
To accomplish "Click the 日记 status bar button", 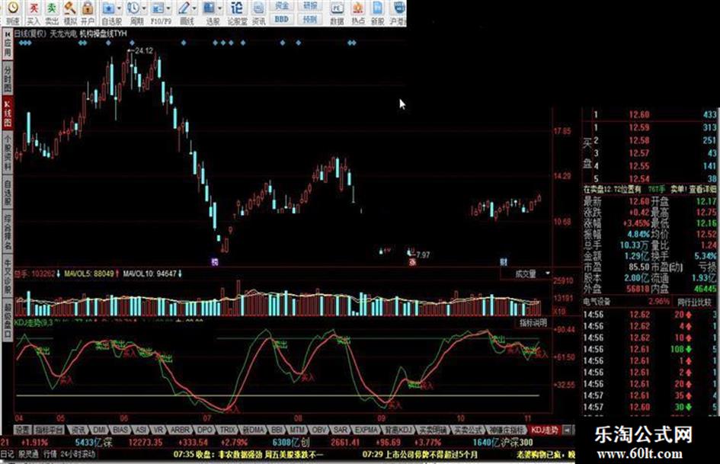I will coord(7,455).
